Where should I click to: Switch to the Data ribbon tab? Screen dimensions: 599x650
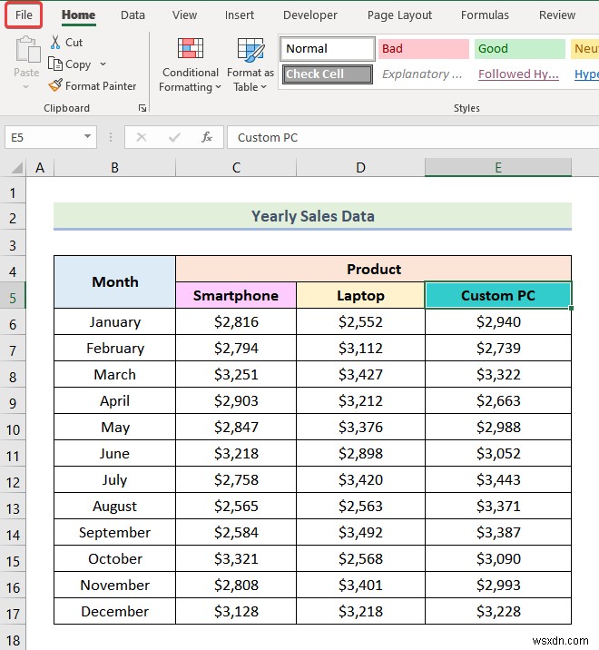tap(133, 15)
